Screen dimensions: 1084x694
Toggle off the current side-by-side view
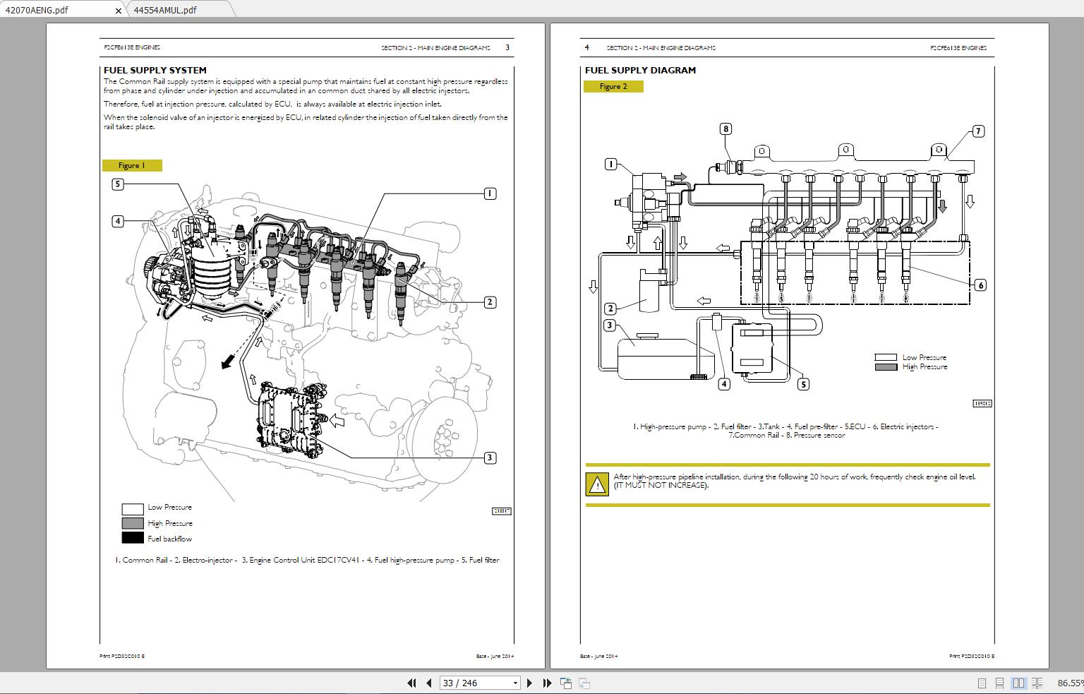tap(1019, 683)
